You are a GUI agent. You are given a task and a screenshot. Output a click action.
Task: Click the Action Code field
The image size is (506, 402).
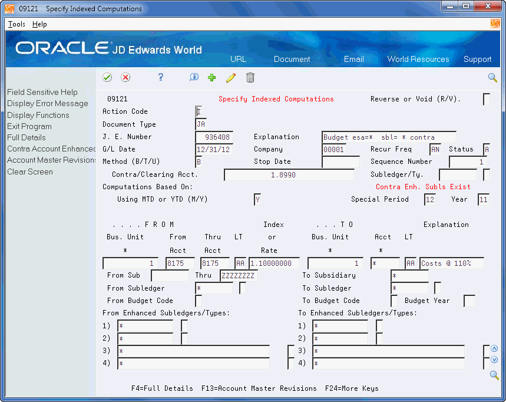[x=199, y=112]
